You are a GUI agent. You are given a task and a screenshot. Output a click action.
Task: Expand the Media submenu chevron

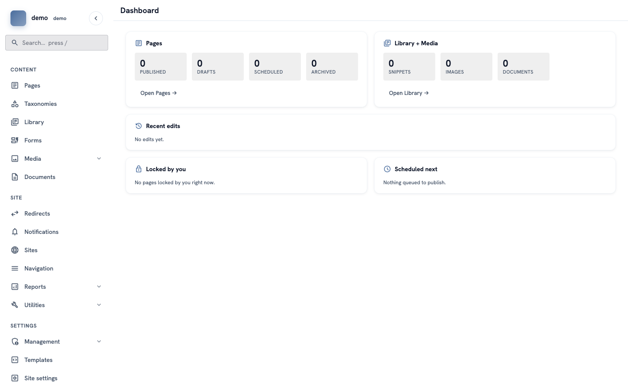tap(99, 159)
